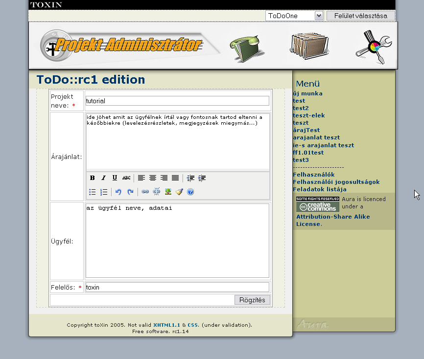The width and height of the screenshot is (424, 359).
Task: Toggle italic formatting in the editor
Action: (x=103, y=178)
